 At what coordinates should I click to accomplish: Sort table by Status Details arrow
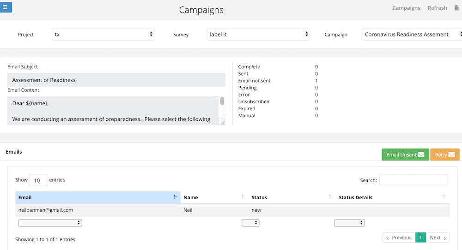[x=444, y=197]
